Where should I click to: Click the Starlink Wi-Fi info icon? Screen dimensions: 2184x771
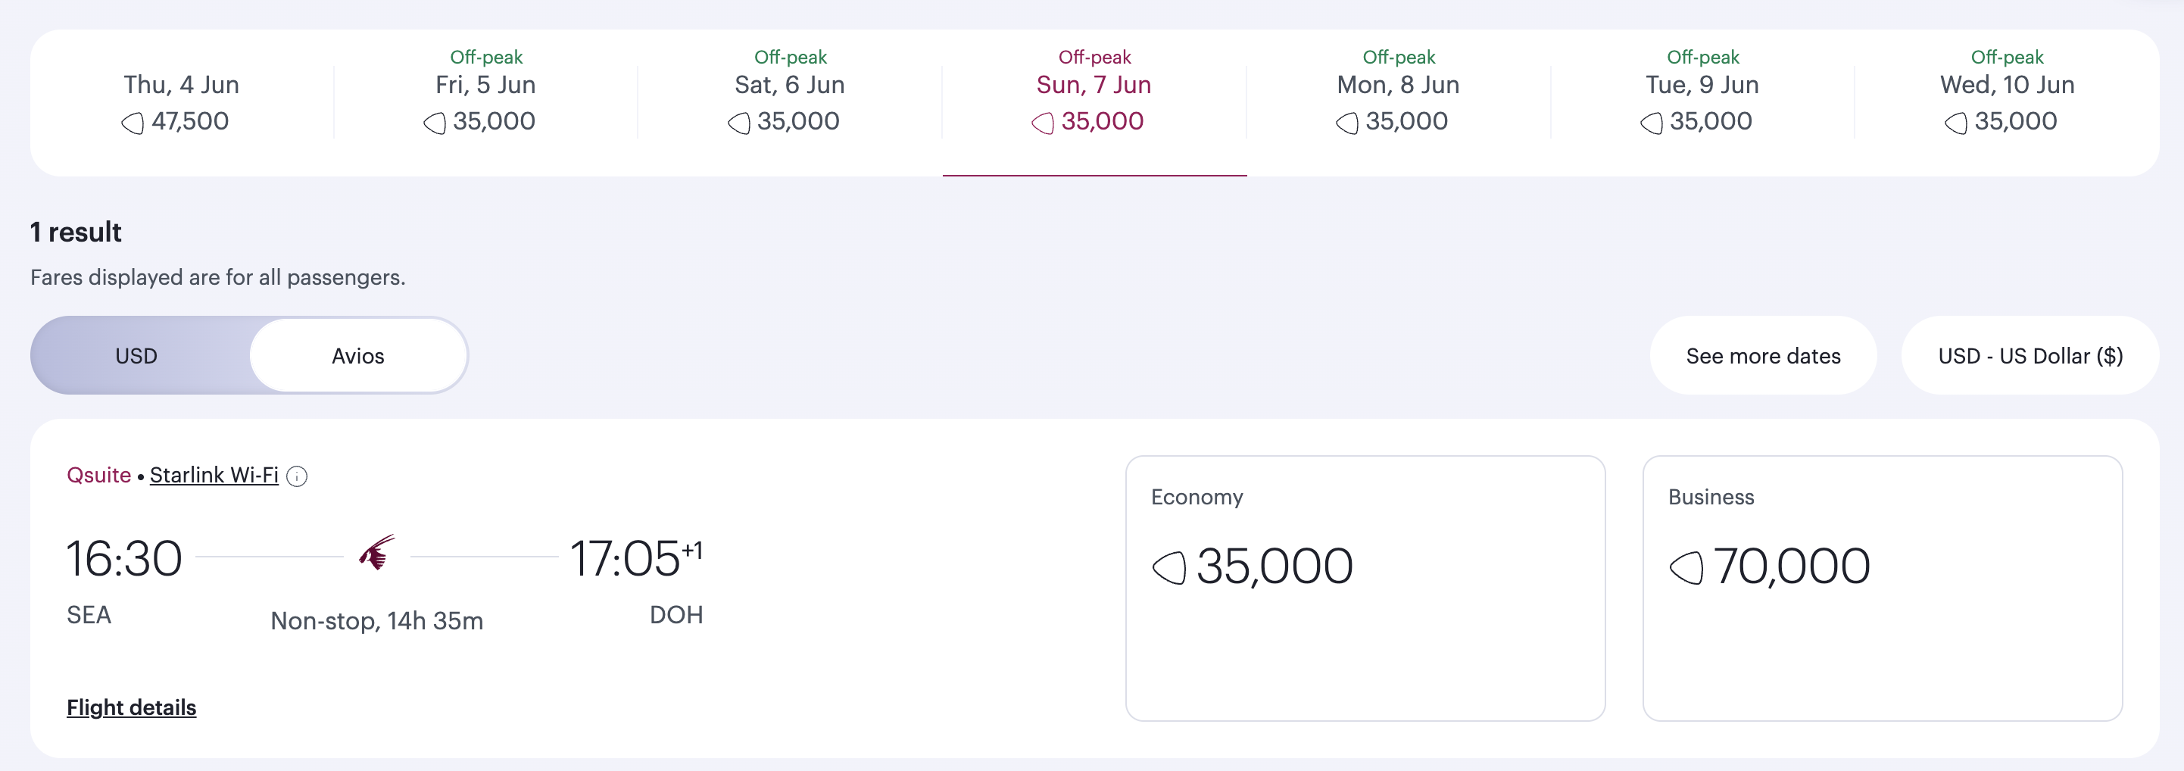click(297, 476)
